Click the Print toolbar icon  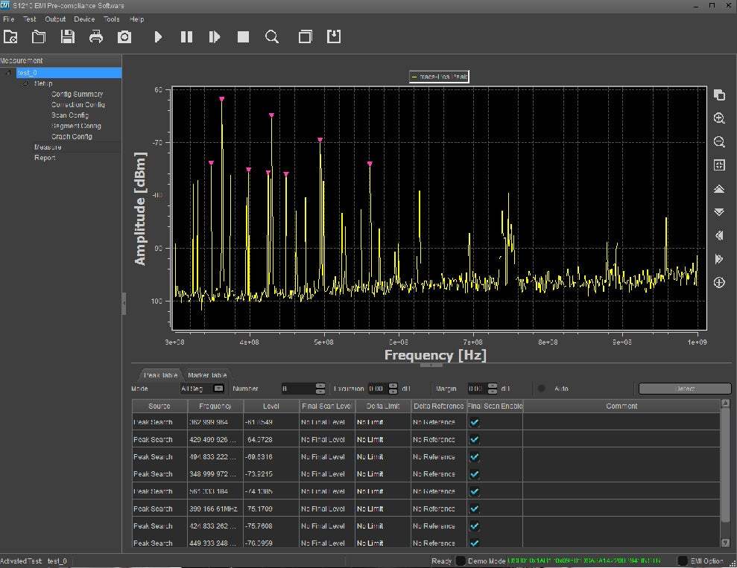click(x=96, y=36)
